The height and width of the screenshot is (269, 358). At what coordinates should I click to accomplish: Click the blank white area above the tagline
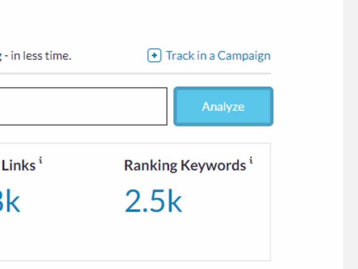click(134, 22)
